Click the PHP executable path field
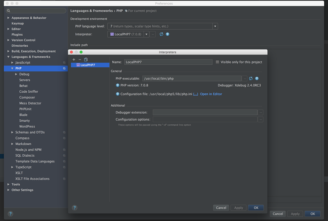328x221 pixels. coord(191,78)
